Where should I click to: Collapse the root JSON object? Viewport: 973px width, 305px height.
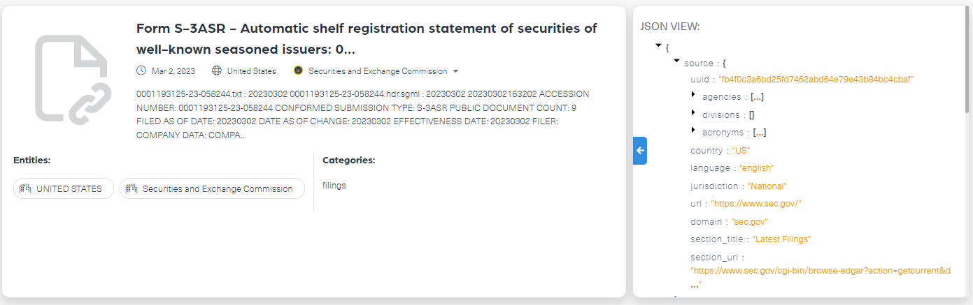point(658,45)
